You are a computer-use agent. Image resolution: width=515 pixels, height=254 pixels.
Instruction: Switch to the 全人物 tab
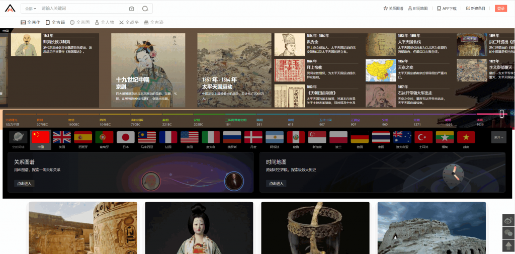pyautogui.click(x=105, y=22)
